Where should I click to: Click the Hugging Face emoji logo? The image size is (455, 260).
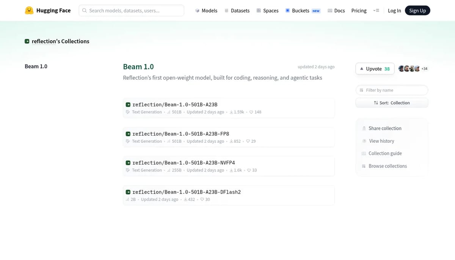[x=29, y=11]
